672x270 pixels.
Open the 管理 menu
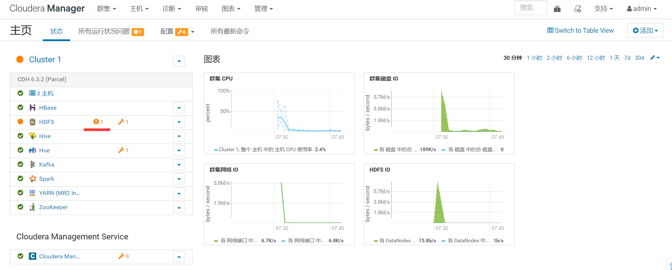[264, 8]
